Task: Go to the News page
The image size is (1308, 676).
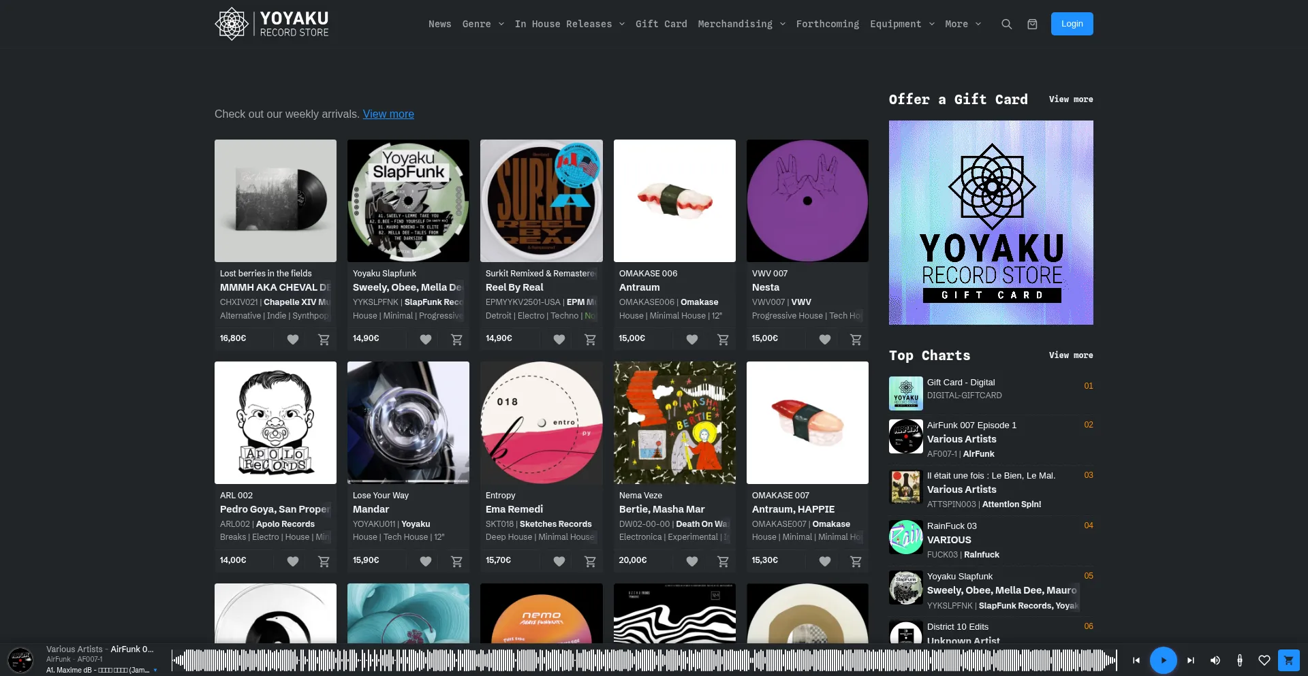Action: tap(439, 24)
